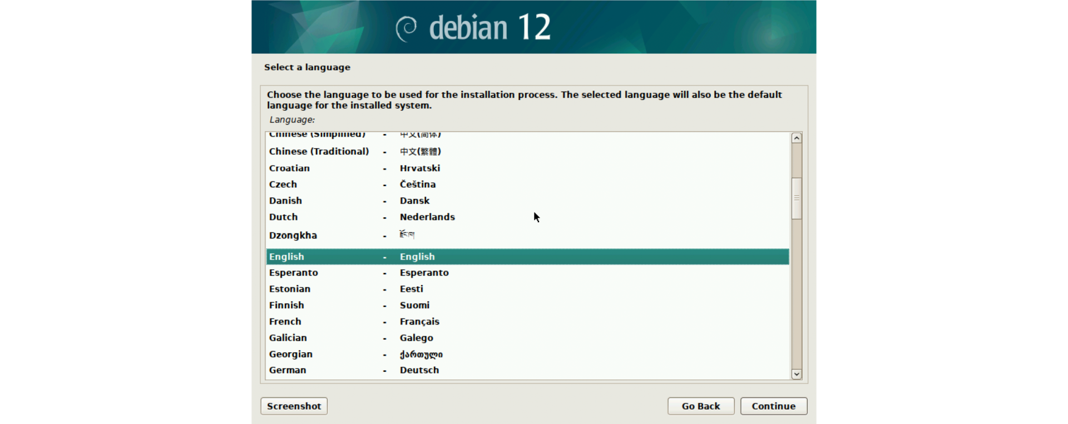The height and width of the screenshot is (424, 1068).
Task: Pick Danish from the language list
Action: [285, 201]
